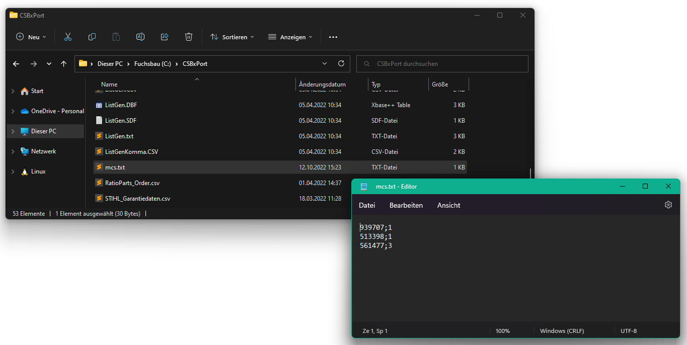Image resolution: width=687 pixels, height=345 pixels.
Task: Select file name RatioParts_Order.csv
Action: [x=132, y=183]
